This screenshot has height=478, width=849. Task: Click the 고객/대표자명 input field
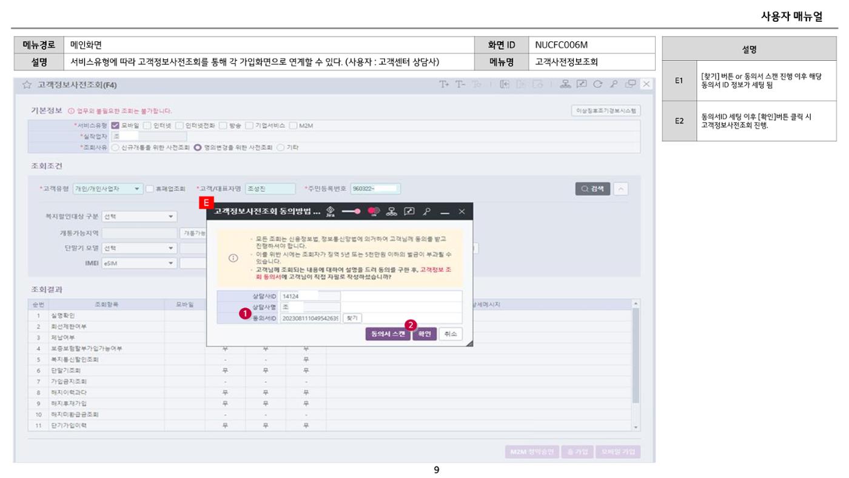click(270, 189)
